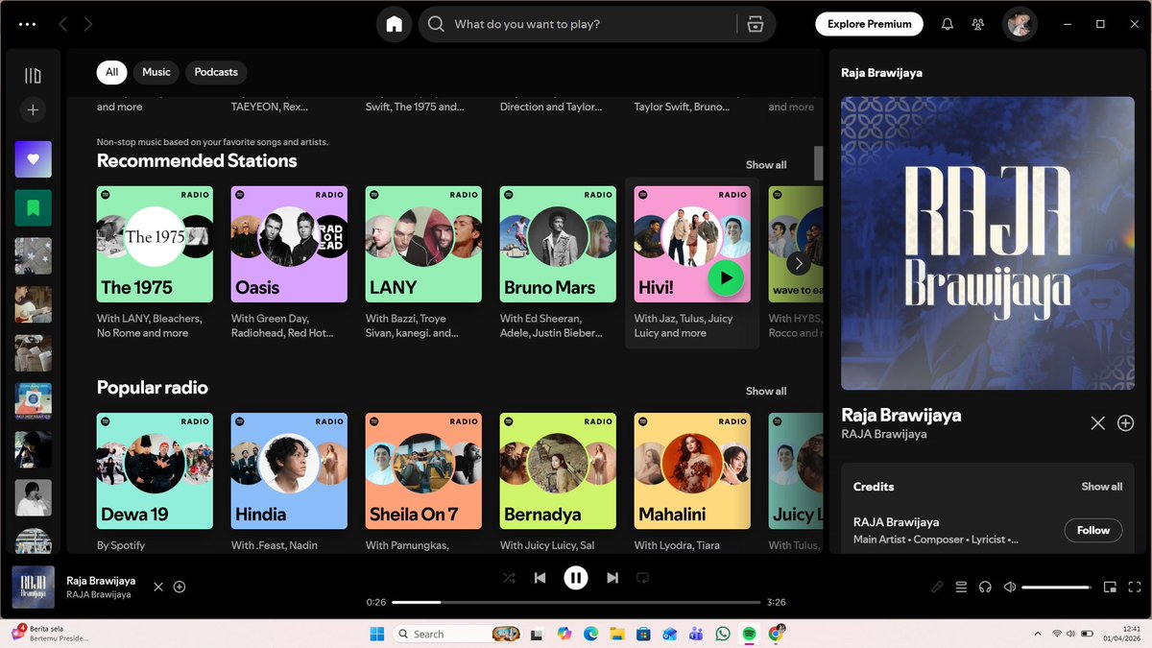Screen dimensions: 1152x648
Task: Go forward with the right arrow
Action: point(88,24)
